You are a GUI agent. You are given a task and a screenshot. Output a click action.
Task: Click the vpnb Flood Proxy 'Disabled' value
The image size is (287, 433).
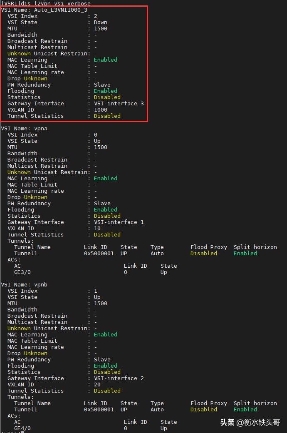pyautogui.click(x=203, y=410)
